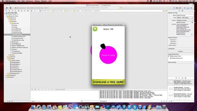Open the File menu in menu bar

coord(18,1)
